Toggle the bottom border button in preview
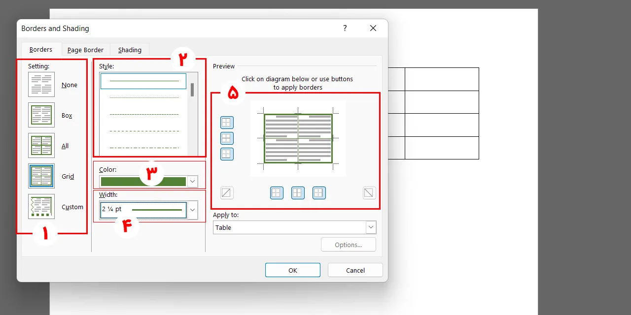The width and height of the screenshot is (631, 315). (x=227, y=154)
